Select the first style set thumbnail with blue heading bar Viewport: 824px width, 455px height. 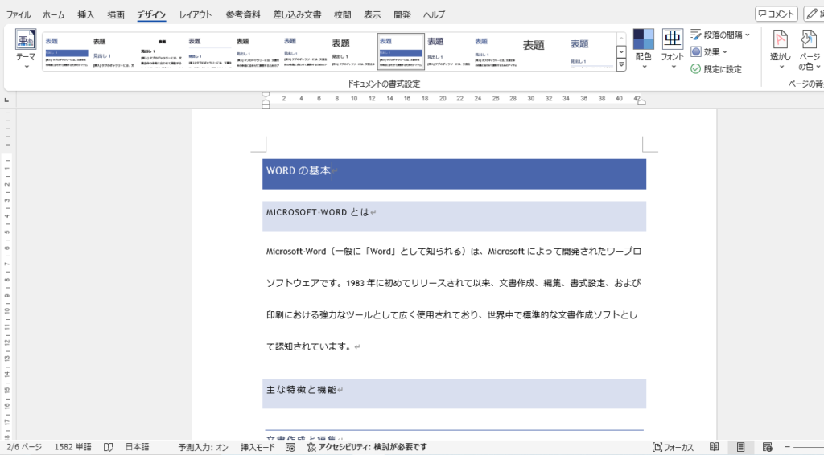pos(66,52)
